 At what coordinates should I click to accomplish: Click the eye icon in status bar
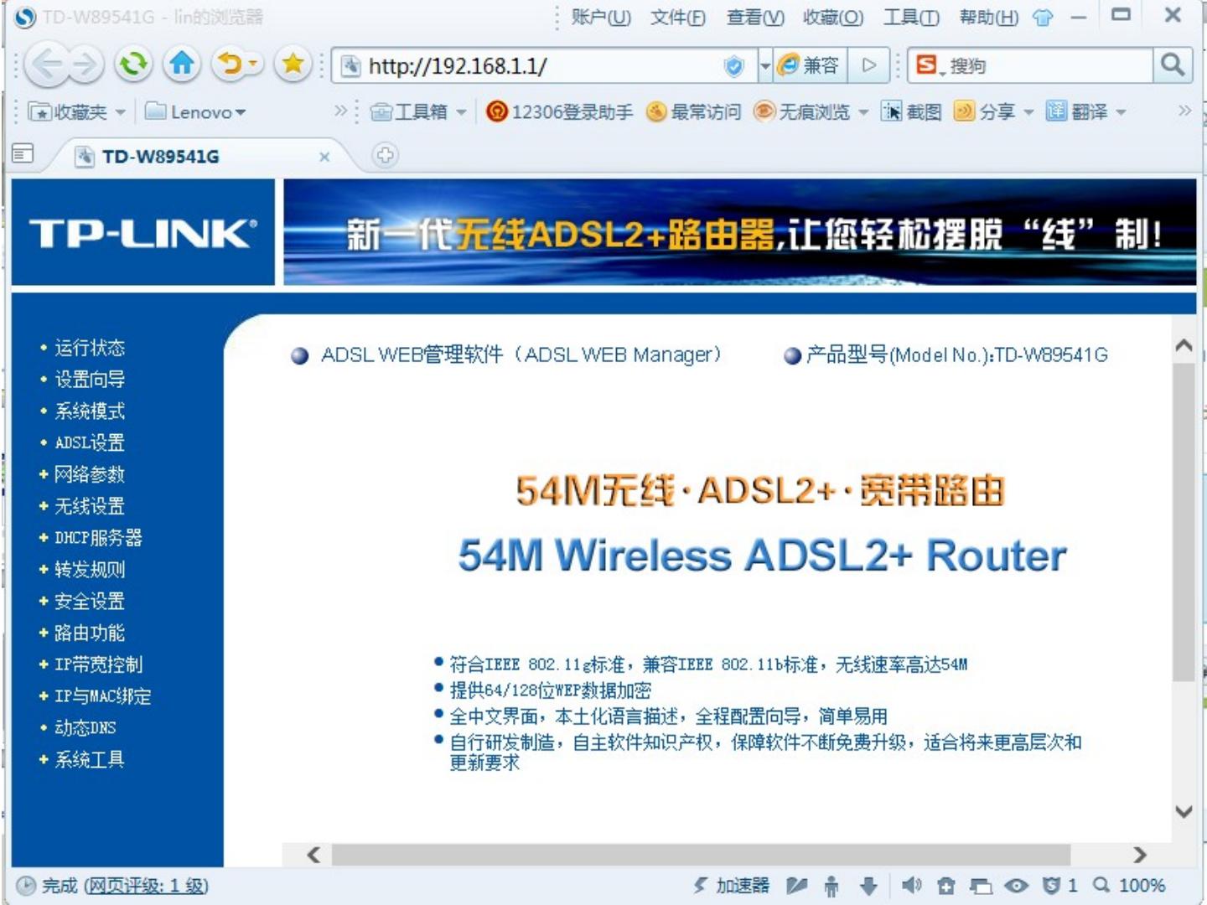coord(1016,886)
